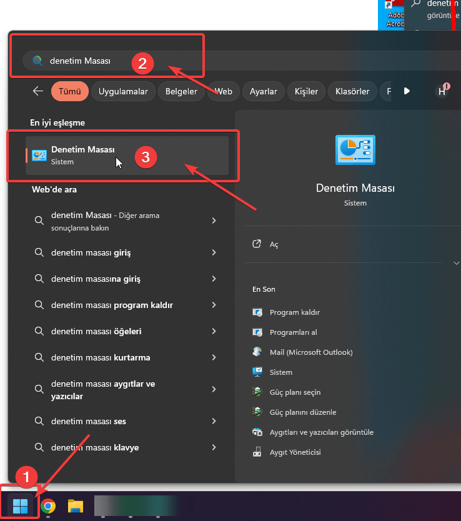Click the user profile avatar H

(442, 91)
